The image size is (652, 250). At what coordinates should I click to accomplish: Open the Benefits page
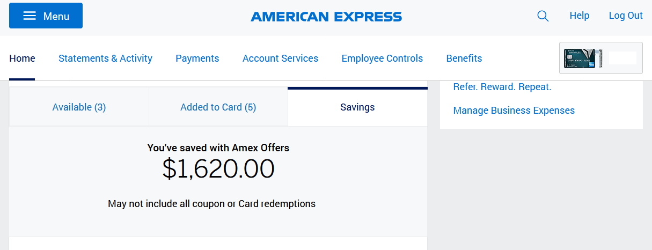[x=464, y=58]
